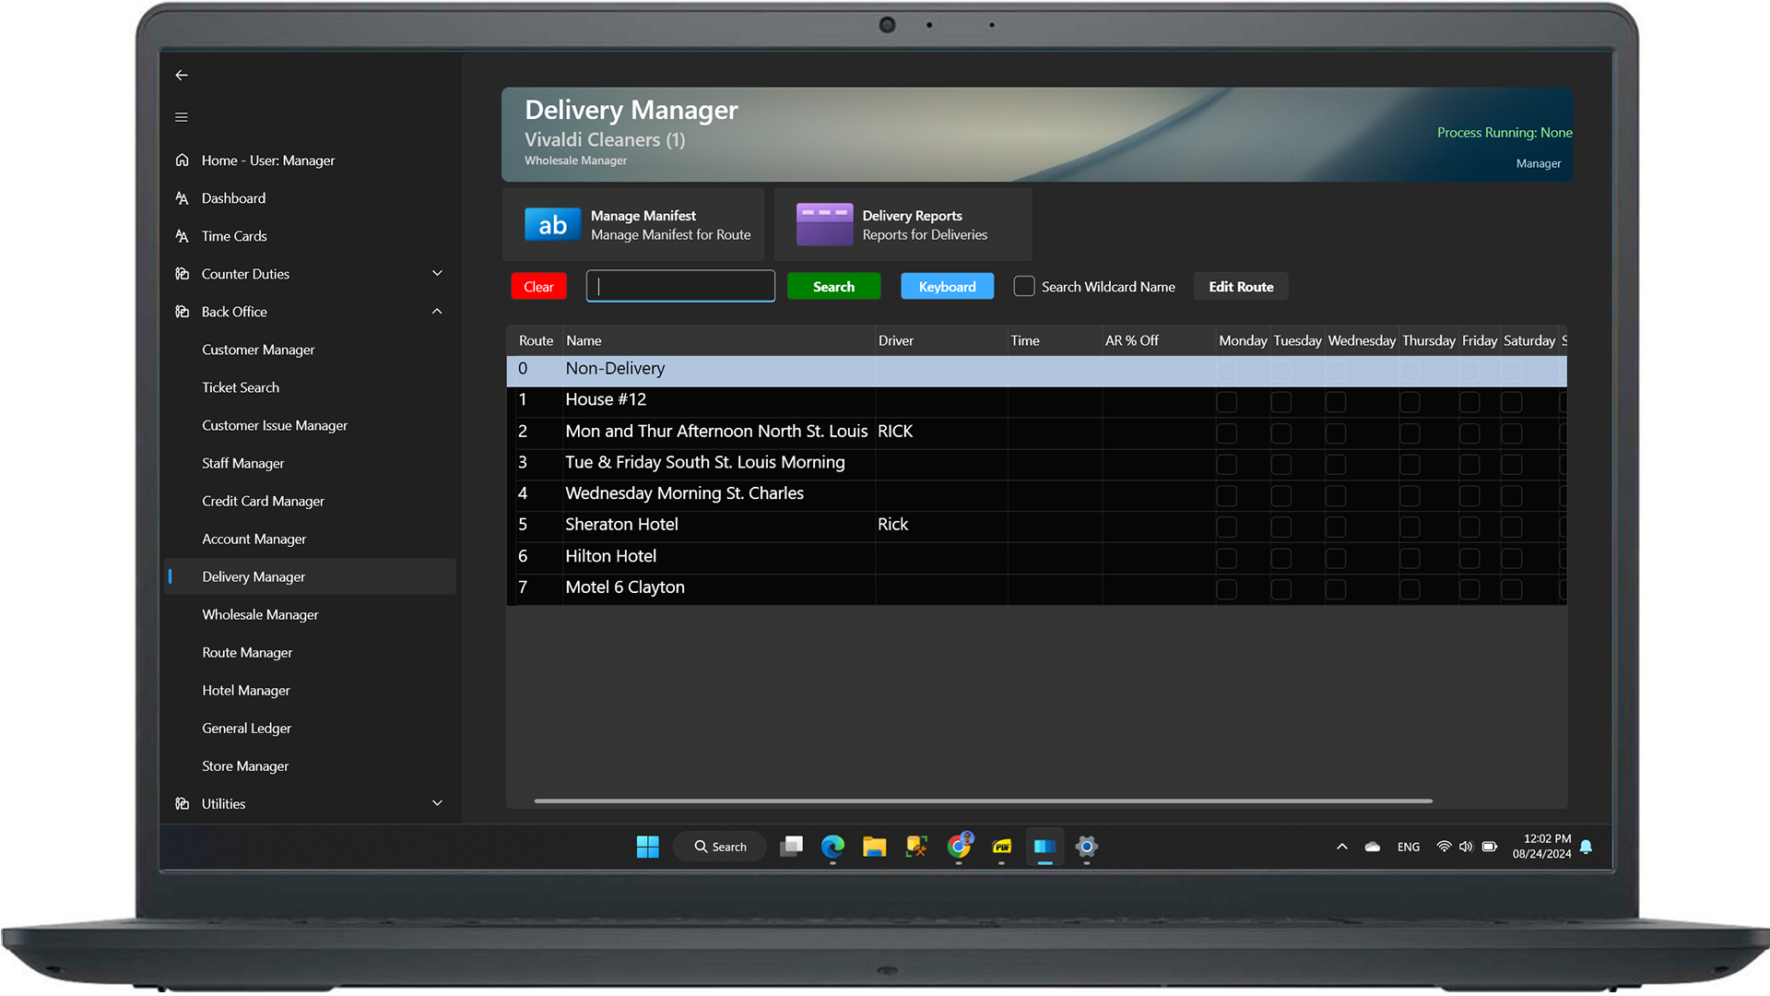Click the Time Cards sidebar icon

click(x=183, y=235)
